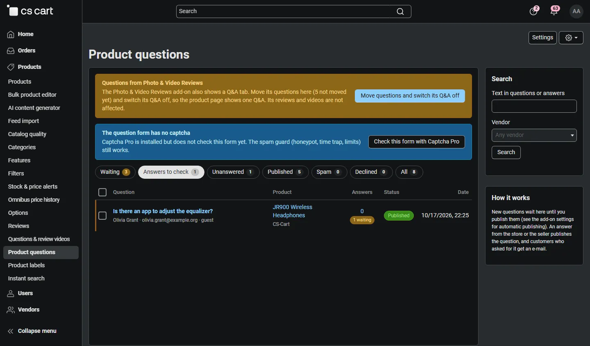The height and width of the screenshot is (346, 590).
Task: Click the Products tag icon in sidebar
Action: point(11,67)
